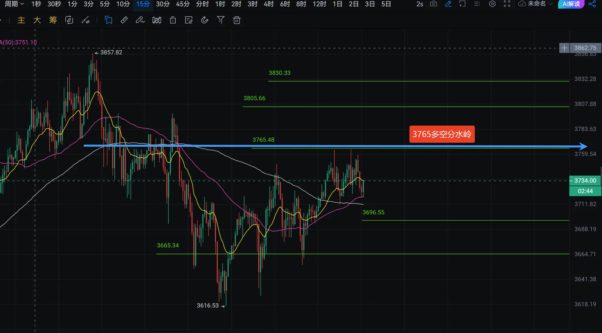Delete drawings with trash icon
The height and width of the screenshot is (333, 602).
(x=237, y=20)
